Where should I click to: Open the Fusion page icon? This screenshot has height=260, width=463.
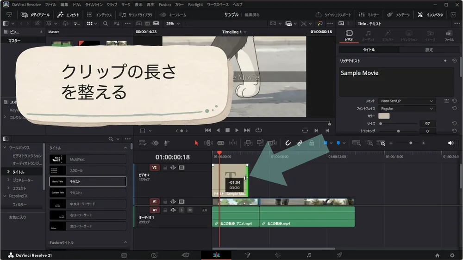tap(247, 255)
